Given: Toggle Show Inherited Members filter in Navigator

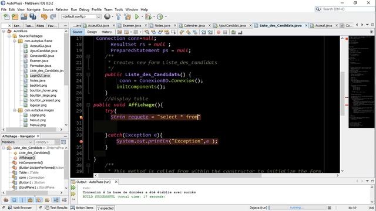Looking at the screenshot, I should (x=6, y=200).
